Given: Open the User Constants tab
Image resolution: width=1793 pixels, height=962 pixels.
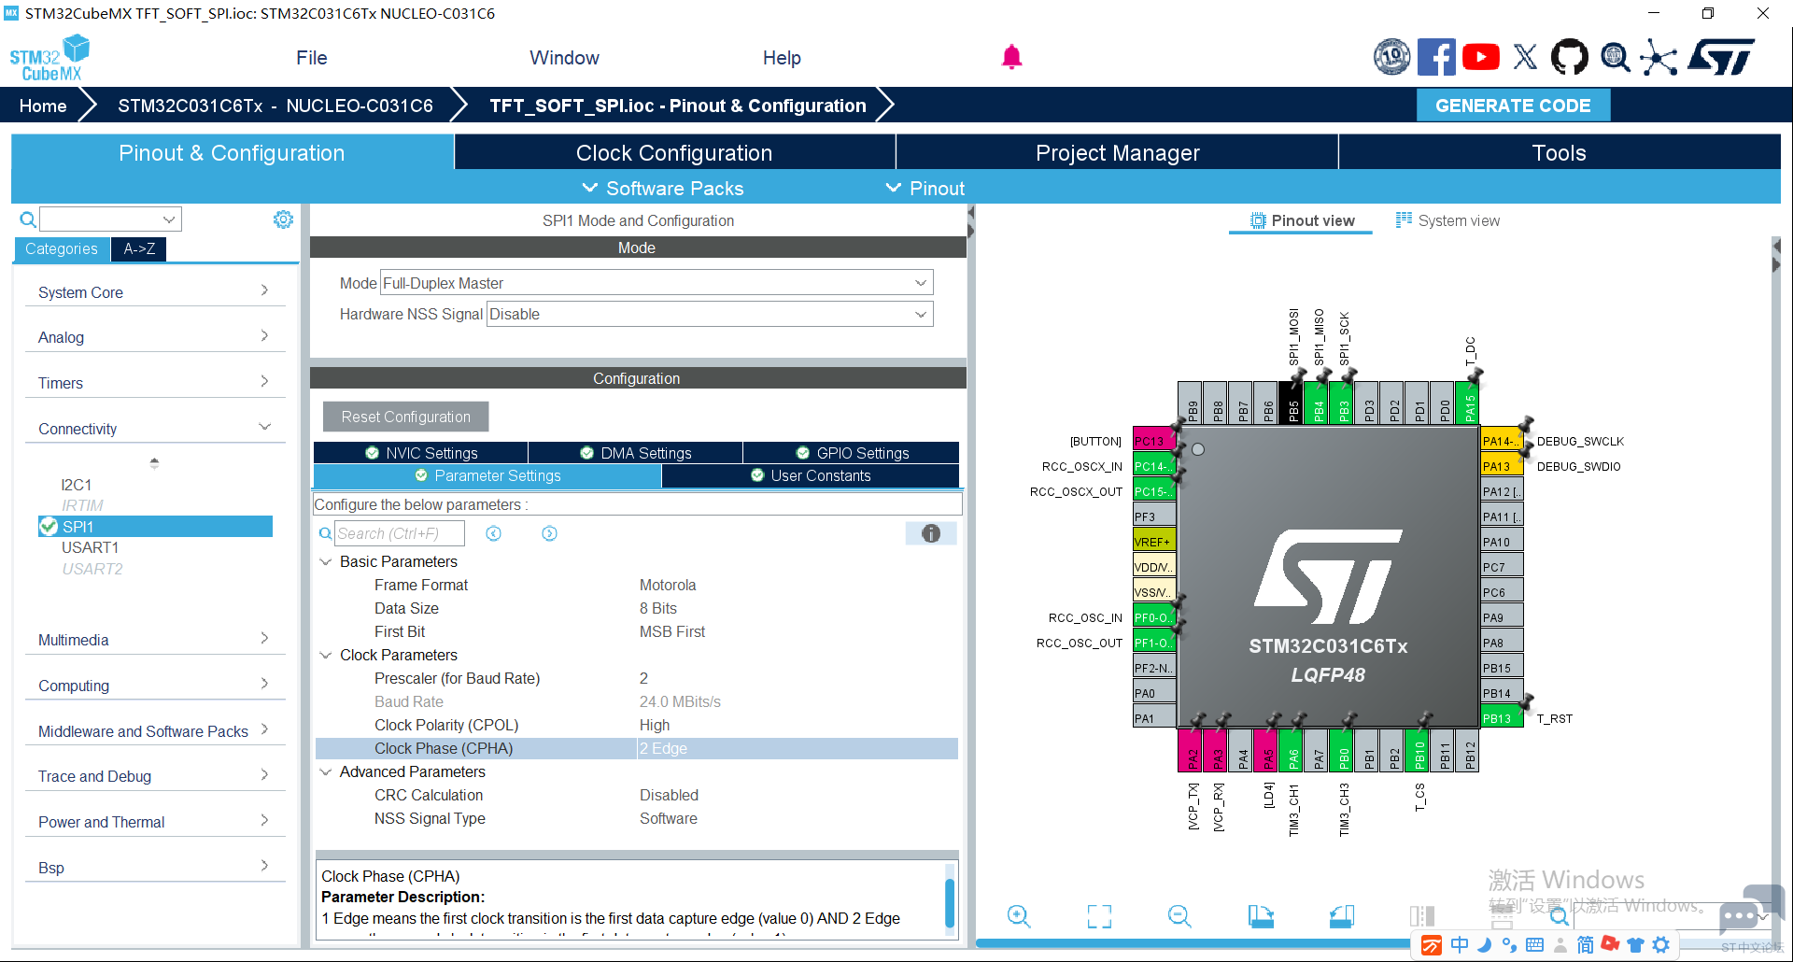Looking at the screenshot, I should [811, 475].
